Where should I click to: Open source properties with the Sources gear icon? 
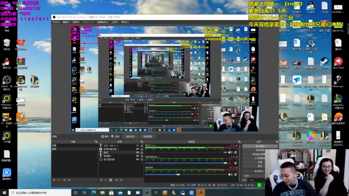[x=111, y=180]
